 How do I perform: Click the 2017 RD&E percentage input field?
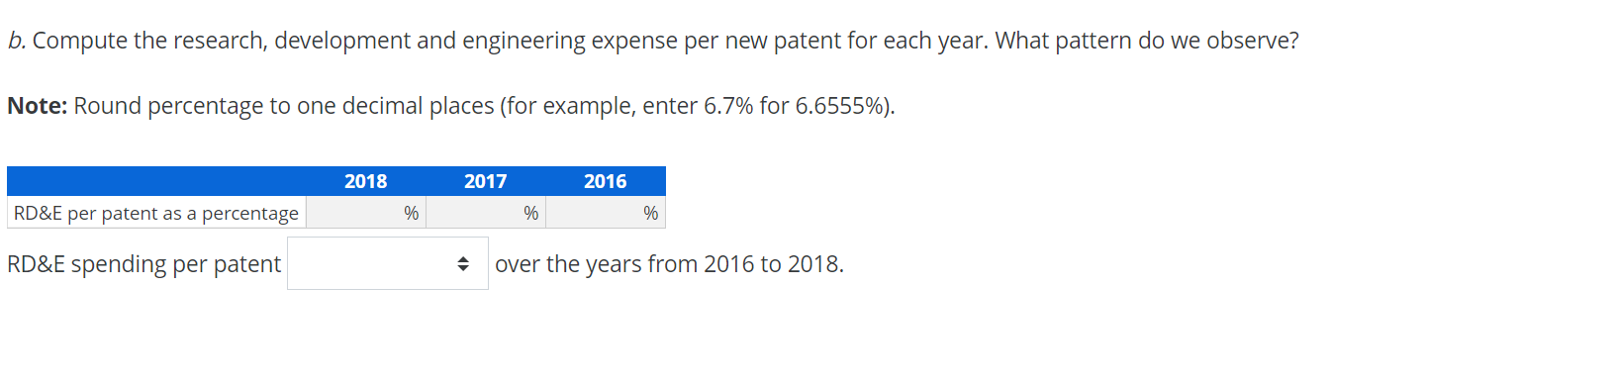coord(474,213)
